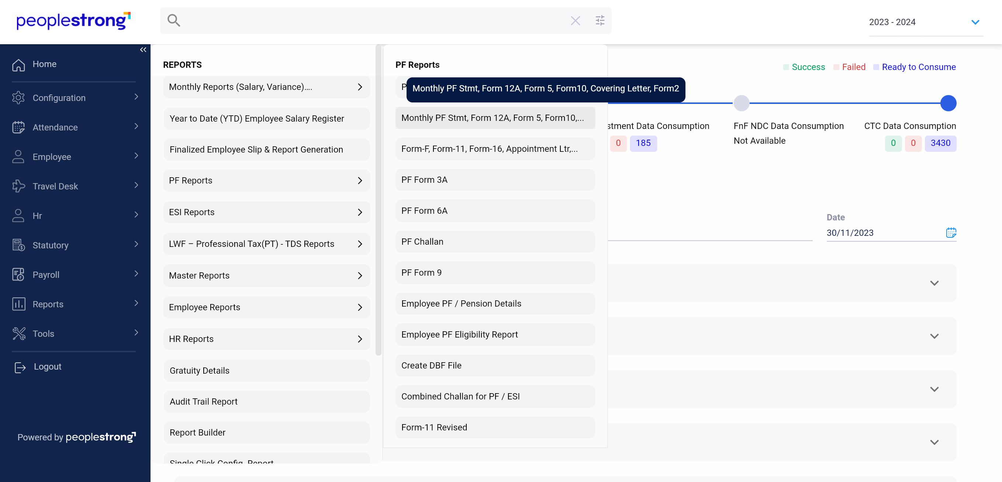Open the 2023 - 2024 year dropdown

click(975, 22)
